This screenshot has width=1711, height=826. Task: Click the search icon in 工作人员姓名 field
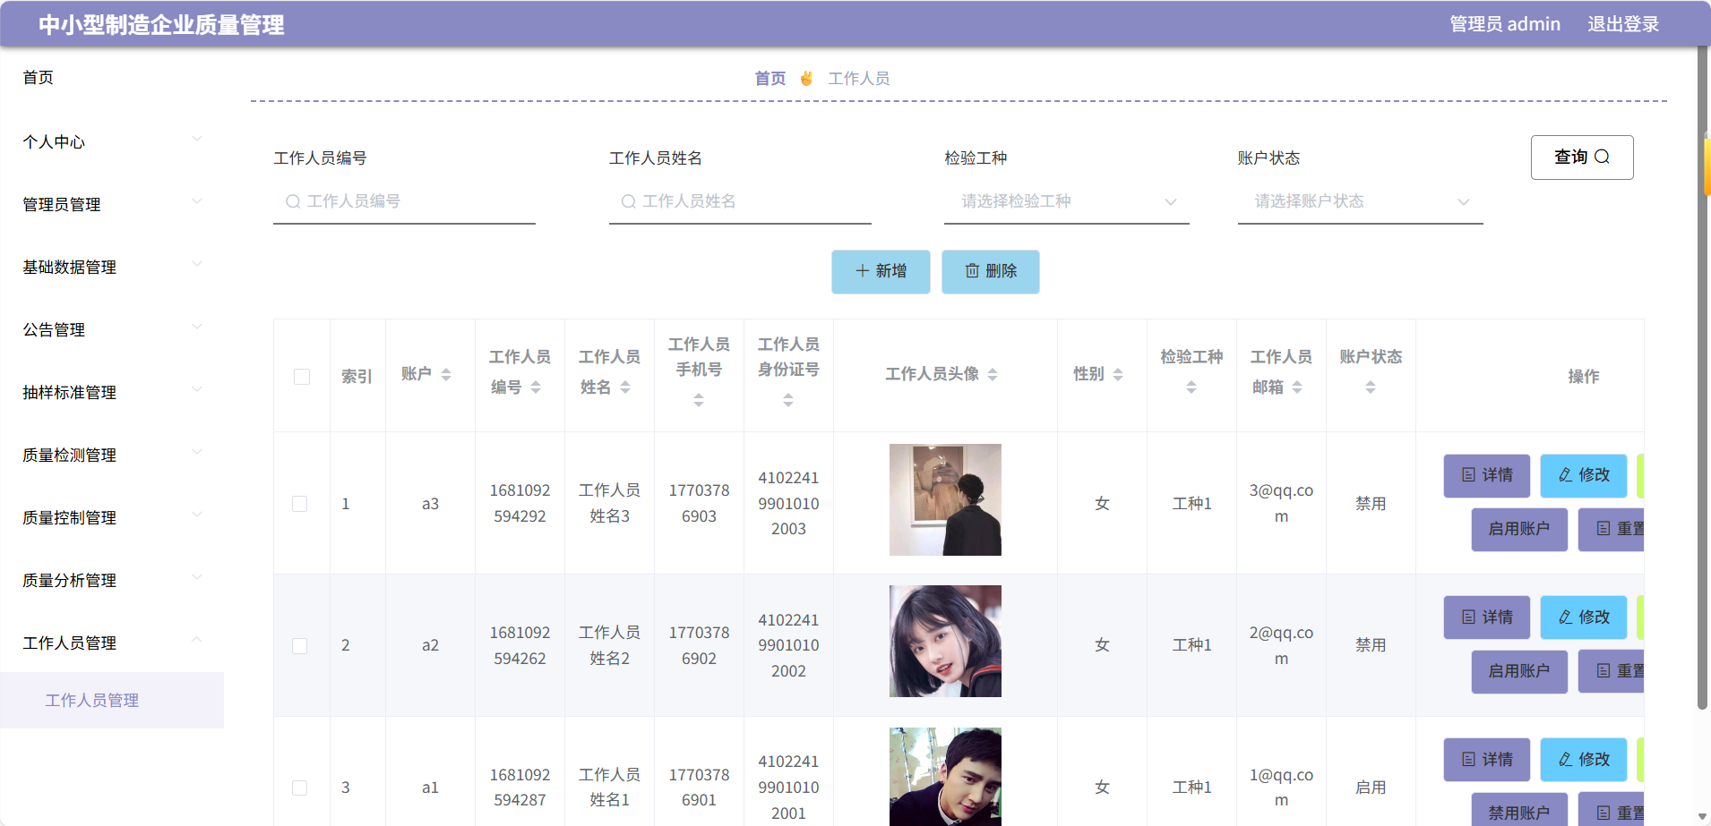[x=628, y=201]
